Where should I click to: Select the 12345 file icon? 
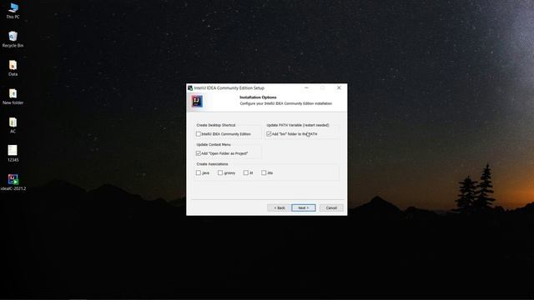click(x=13, y=153)
